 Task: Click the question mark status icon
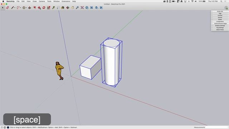[2, 128]
